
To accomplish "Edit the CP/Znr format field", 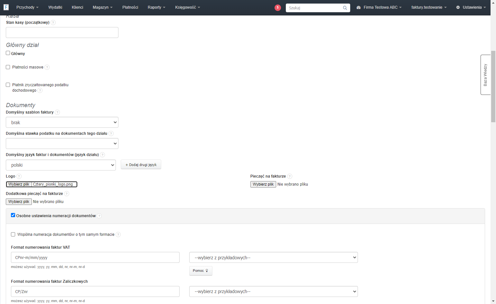I will tap(95, 291).
